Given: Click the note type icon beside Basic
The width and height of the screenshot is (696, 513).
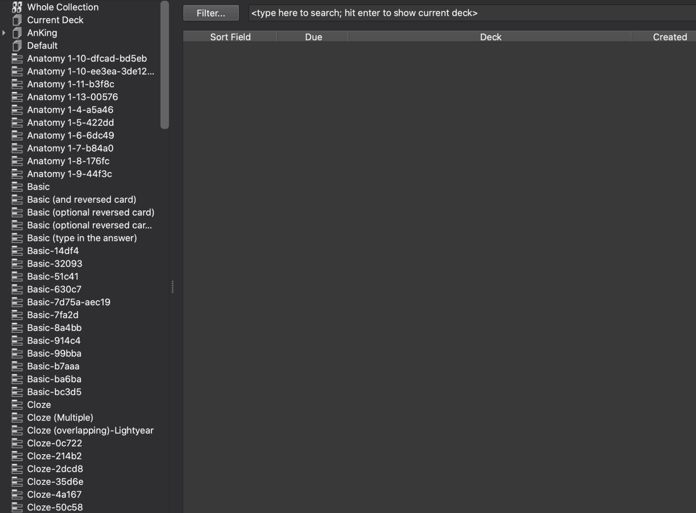Looking at the screenshot, I should pyautogui.click(x=18, y=187).
